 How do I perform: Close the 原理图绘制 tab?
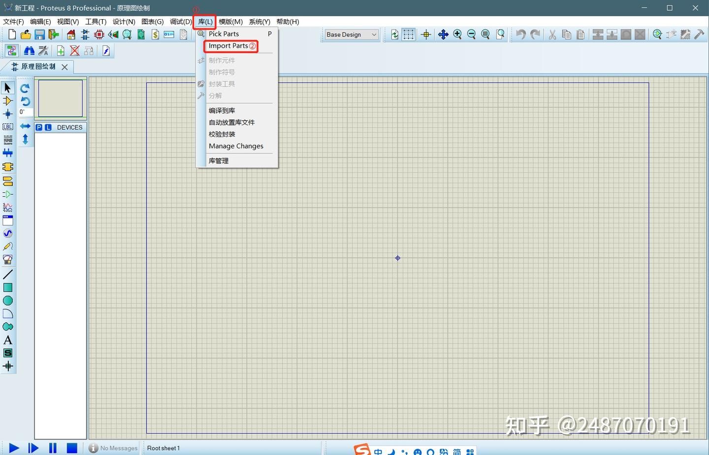(x=64, y=67)
